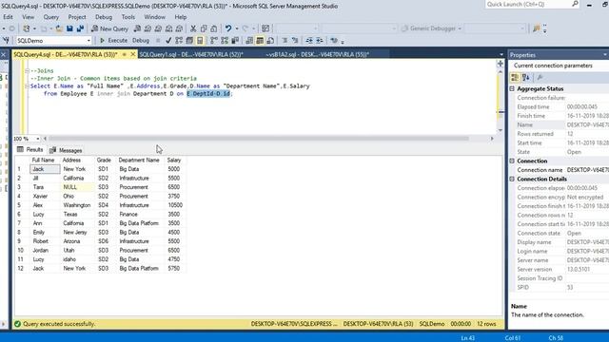Viewport: 609px width, 342px height.
Task: Close the SQLQuery4.sql tab
Action: point(133,55)
